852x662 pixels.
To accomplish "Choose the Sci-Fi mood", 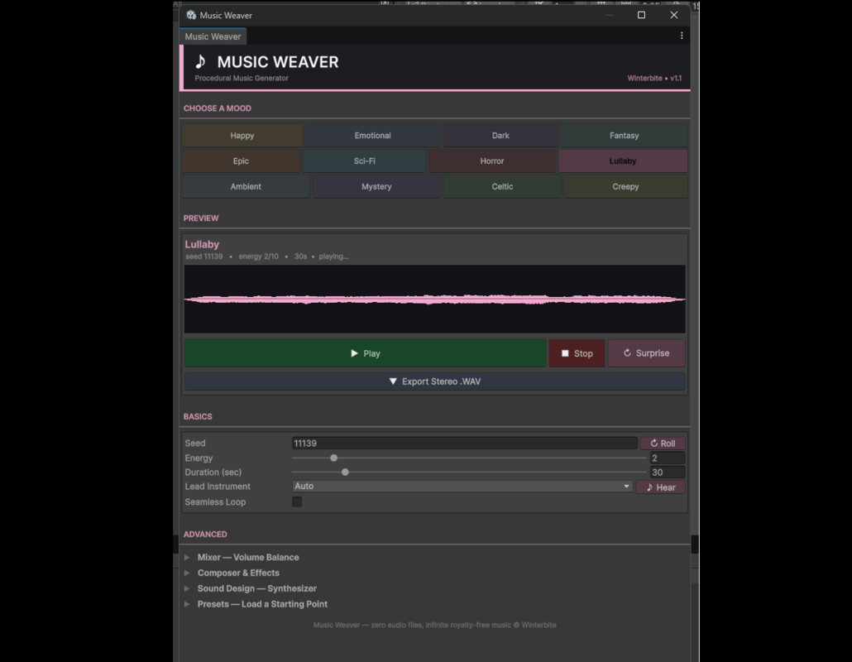I will pyautogui.click(x=364, y=161).
